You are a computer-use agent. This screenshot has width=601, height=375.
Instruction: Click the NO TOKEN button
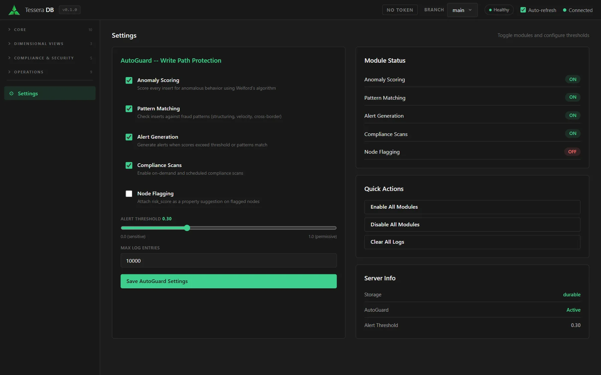point(400,10)
